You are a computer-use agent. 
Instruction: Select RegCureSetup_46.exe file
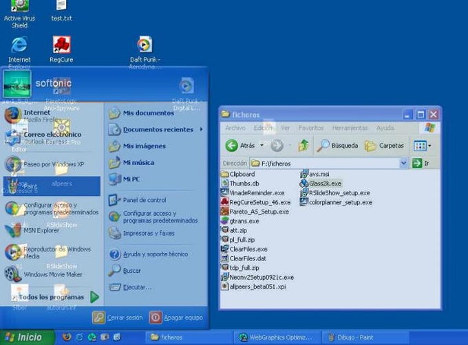coord(255,202)
